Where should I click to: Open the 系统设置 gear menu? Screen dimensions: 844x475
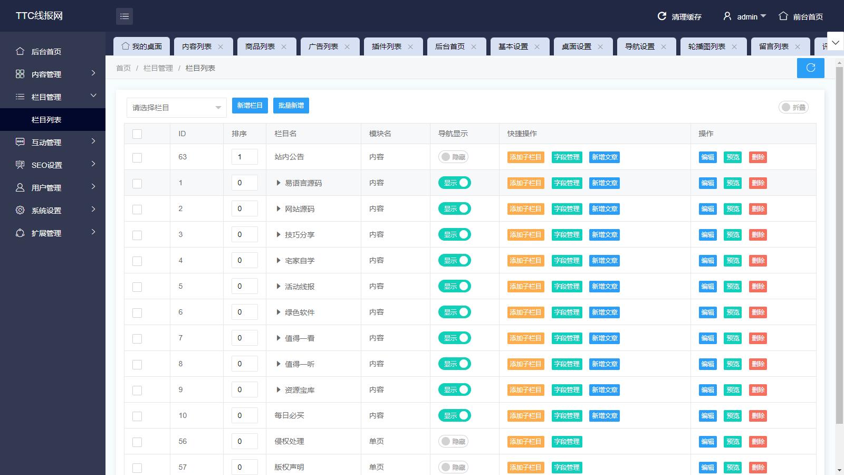click(46, 211)
